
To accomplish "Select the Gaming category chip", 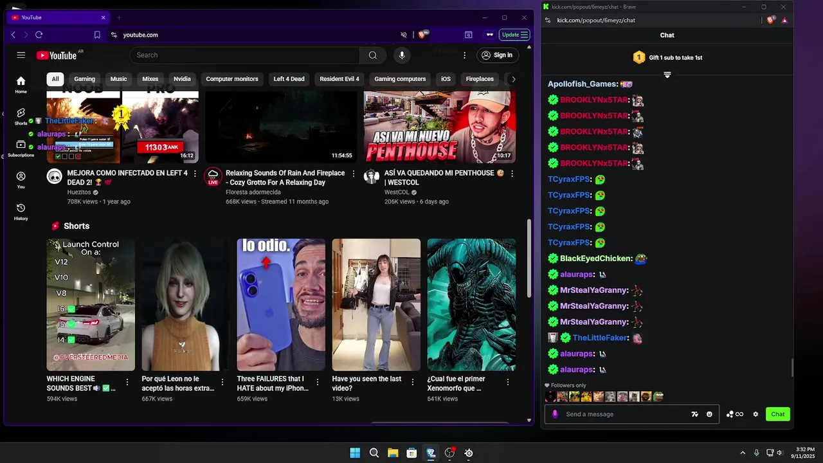I will coord(84,79).
